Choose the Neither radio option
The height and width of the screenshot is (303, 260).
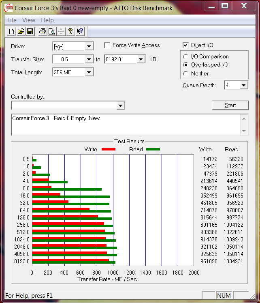[186, 74]
